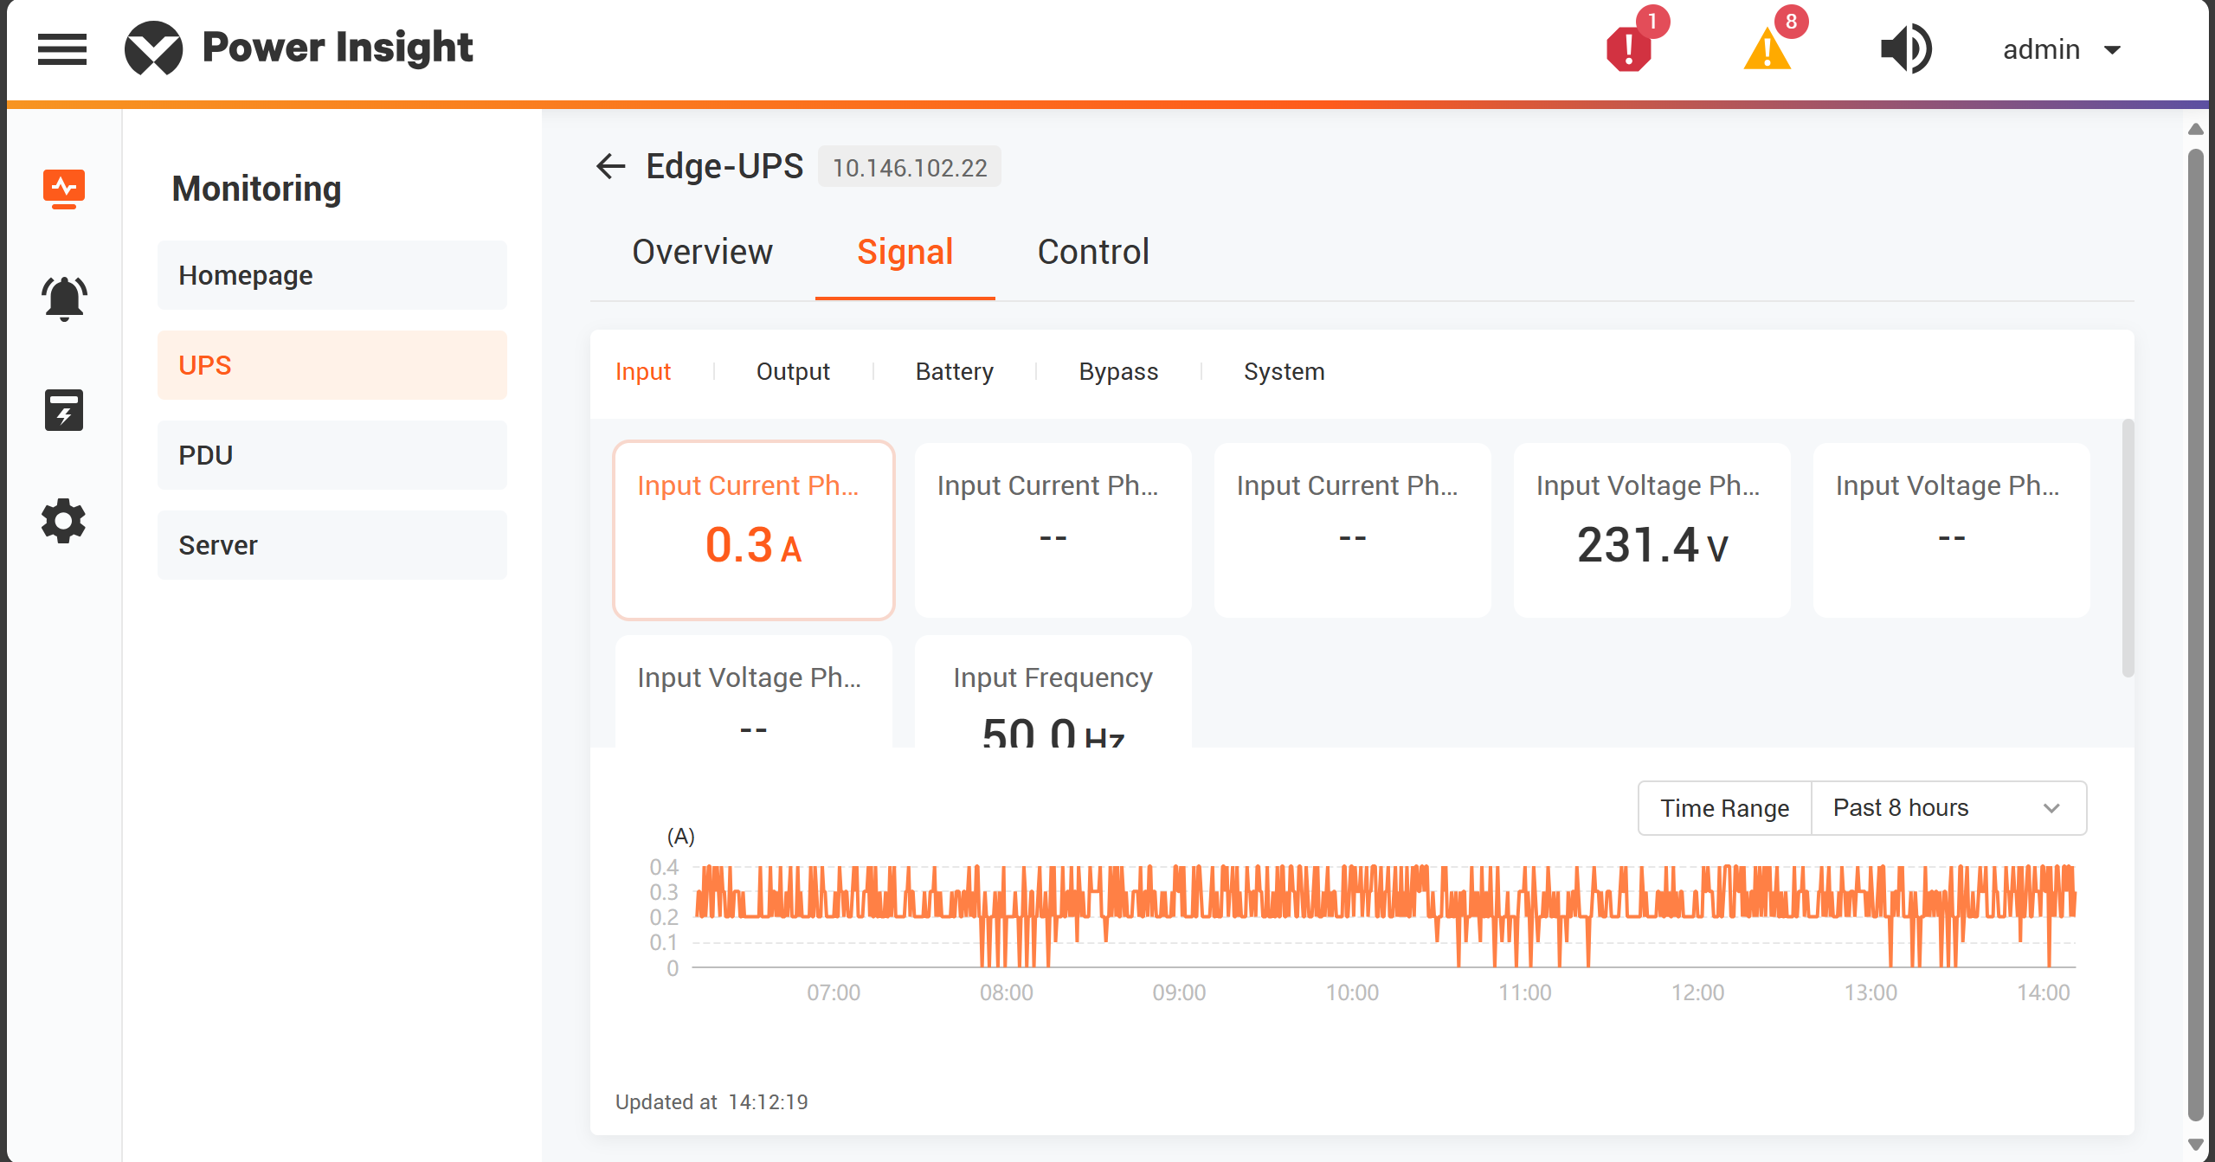Click the Updated at 14:12:19 text
Image resolution: width=2215 pixels, height=1162 pixels.
pos(712,1101)
